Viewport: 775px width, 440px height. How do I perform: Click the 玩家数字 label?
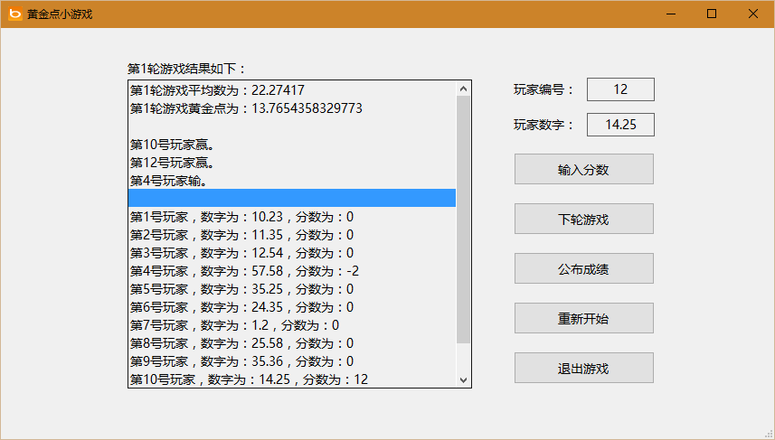point(543,125)
